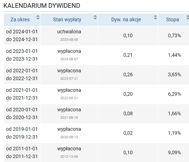
Task: Click the dividend value 0,20
Action: (x=128, y=94)
